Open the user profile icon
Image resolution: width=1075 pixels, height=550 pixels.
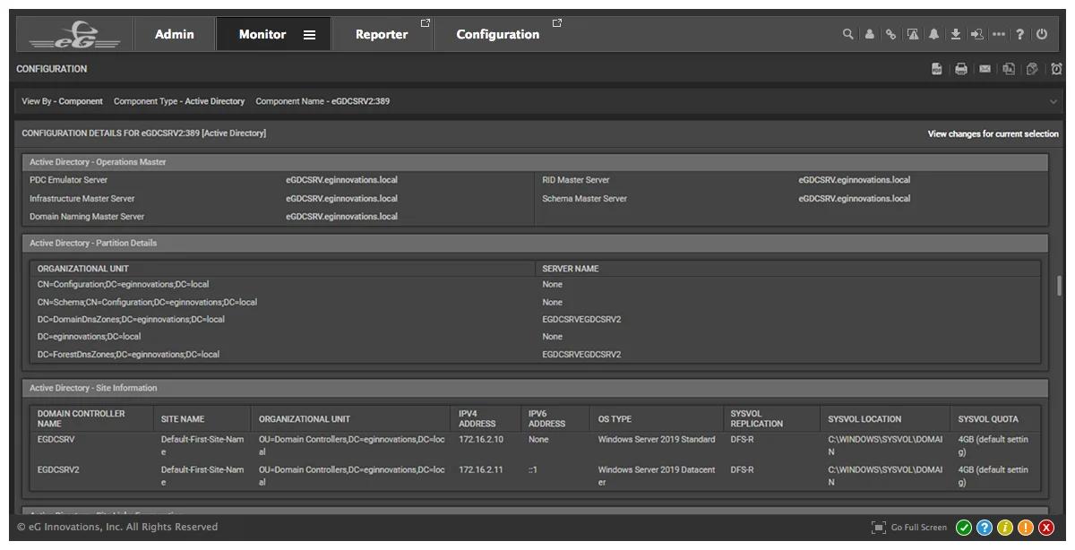click(869, 34)
